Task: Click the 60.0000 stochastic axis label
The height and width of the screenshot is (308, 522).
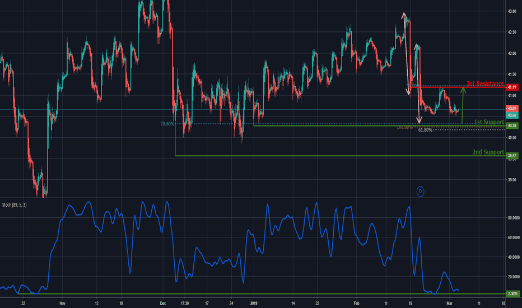Action: 514,238
